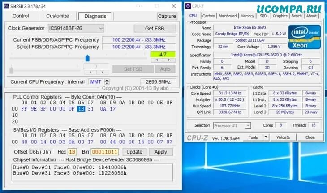Click the MMT stepper down arrow
The width and height of the screenshot is (327, 193).
click(x=107, y=83)
